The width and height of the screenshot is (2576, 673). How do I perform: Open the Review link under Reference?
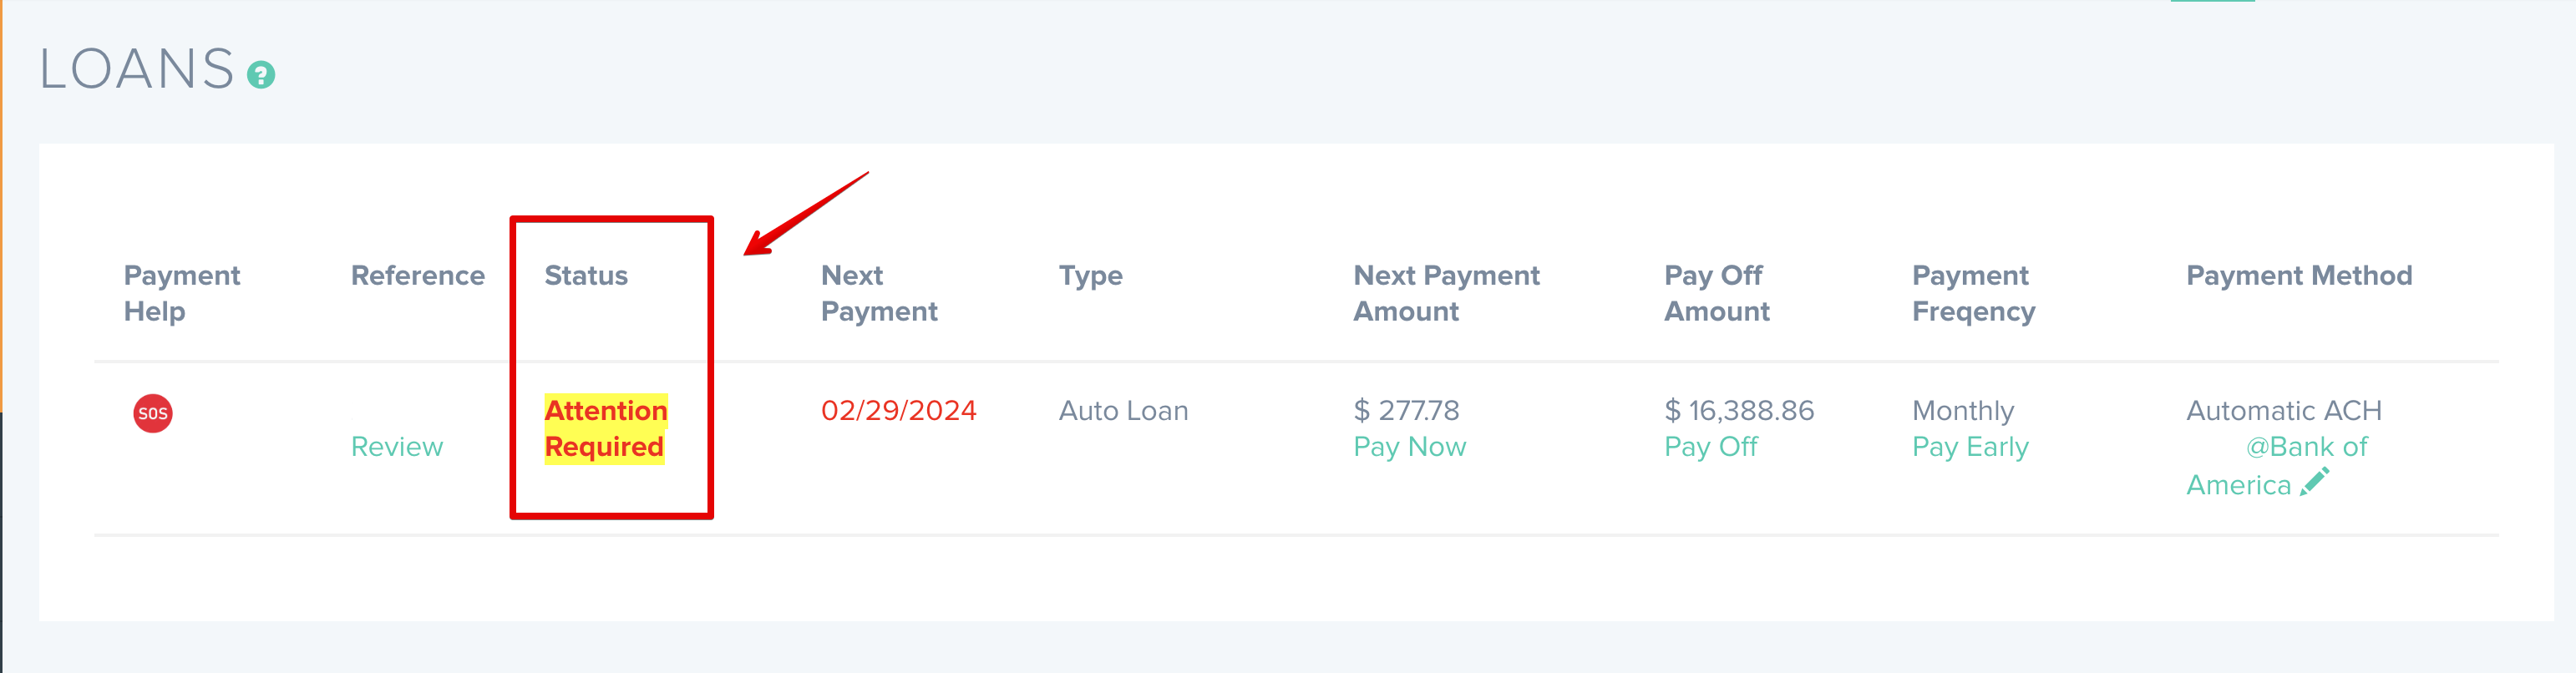click(396, 446)
